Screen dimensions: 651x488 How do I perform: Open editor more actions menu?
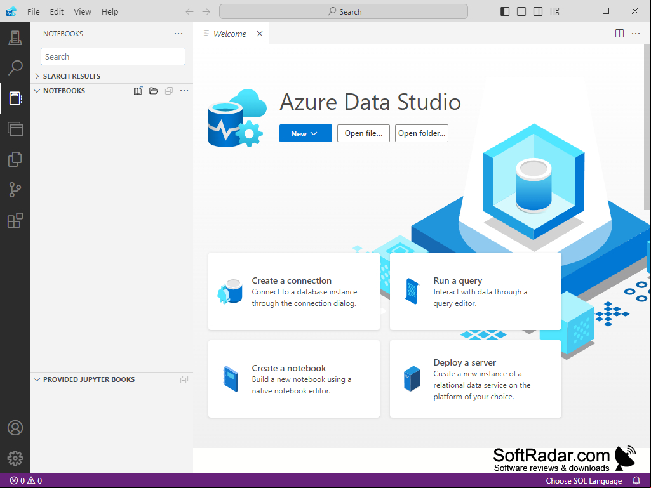[x=636, y=34]
